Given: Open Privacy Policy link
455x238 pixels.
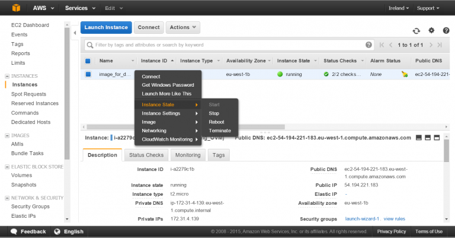Looking at the screenshot, I should point(392,231).
